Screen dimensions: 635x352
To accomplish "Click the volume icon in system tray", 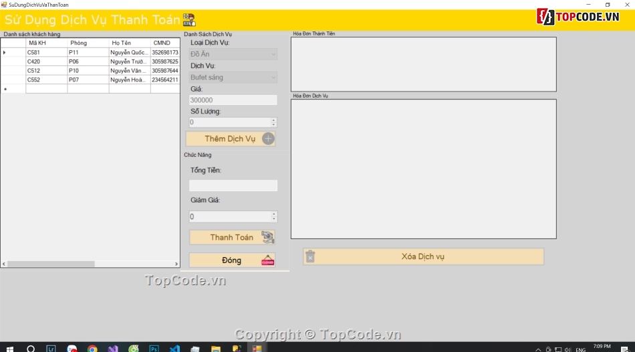I will click(567, 349).
